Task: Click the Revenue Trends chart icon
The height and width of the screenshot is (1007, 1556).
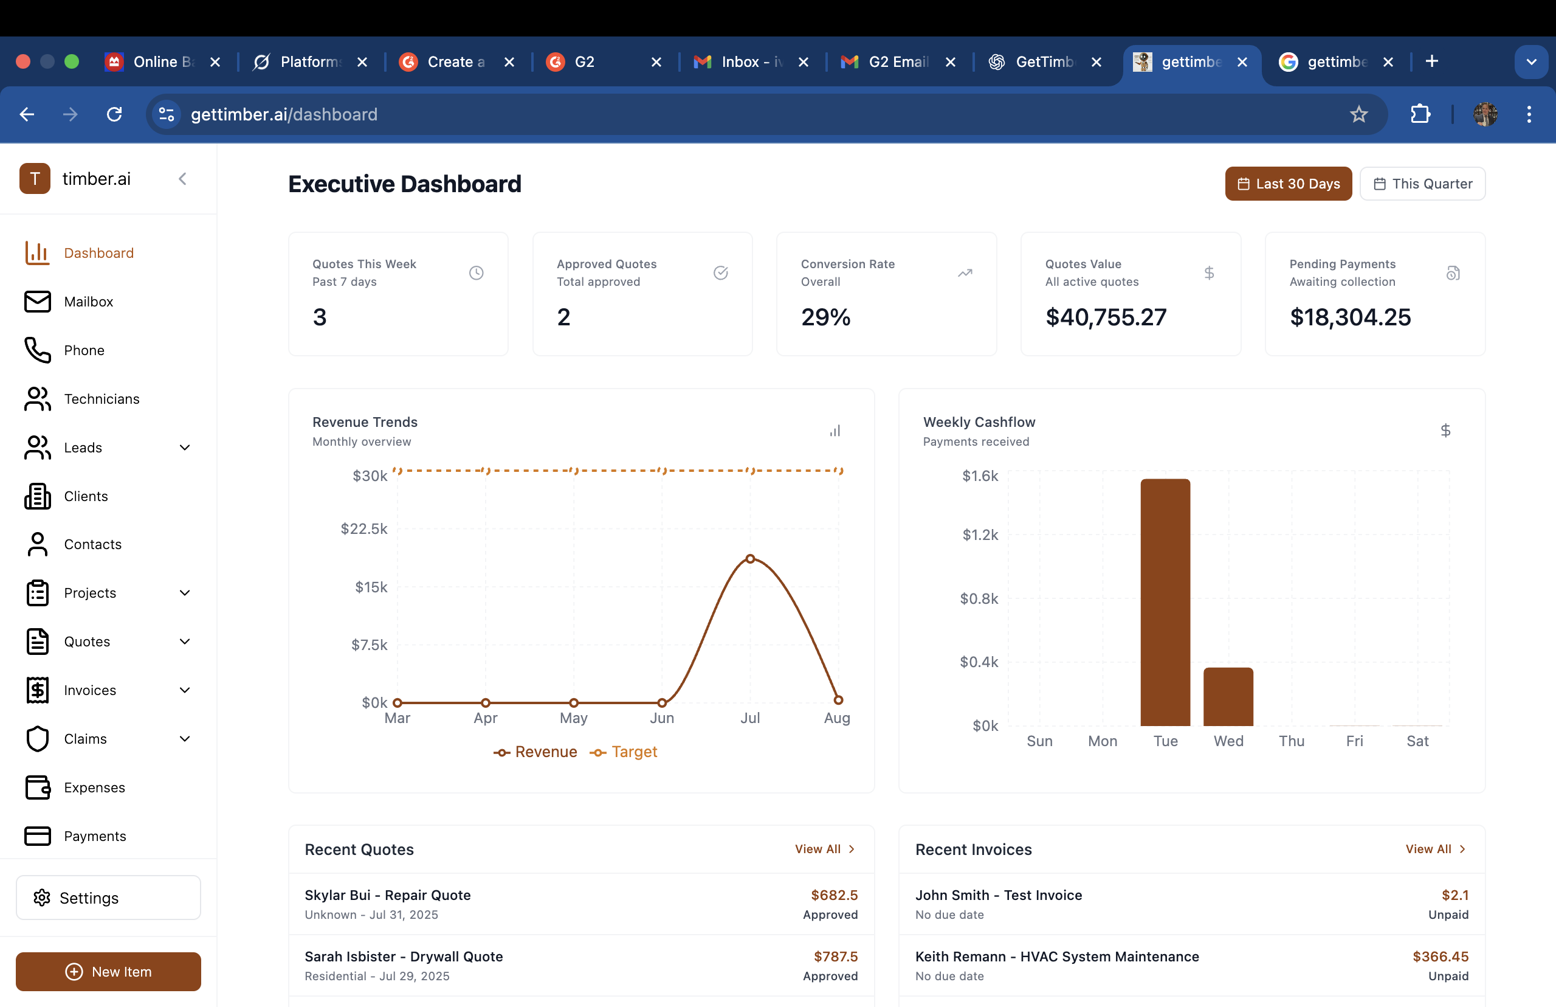Action: click(x=835, y=431)
